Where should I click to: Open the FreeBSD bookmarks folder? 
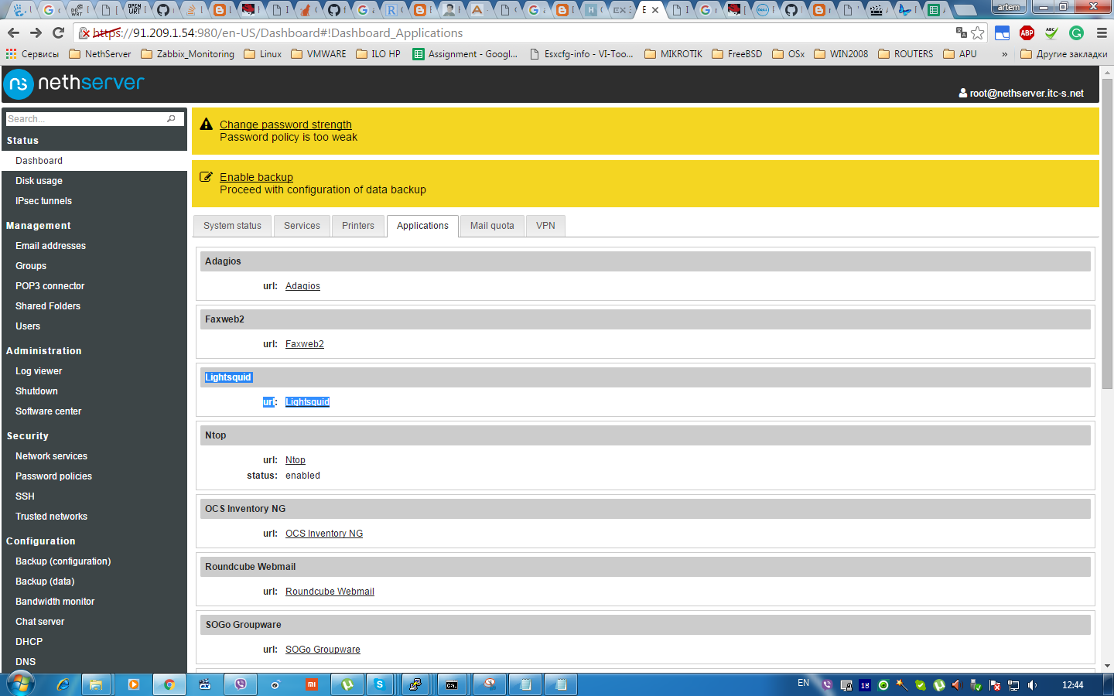pyautogui.click(x=736, y=54)
